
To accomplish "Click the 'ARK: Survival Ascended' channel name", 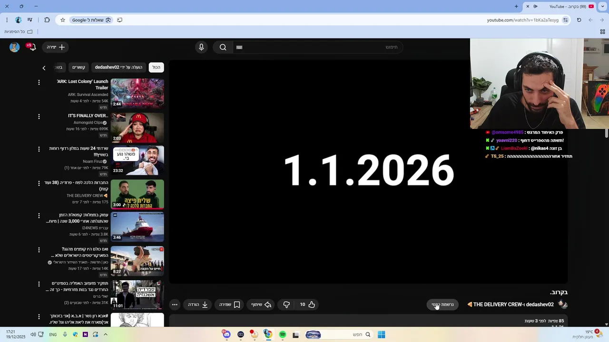I will pos(88,95).
